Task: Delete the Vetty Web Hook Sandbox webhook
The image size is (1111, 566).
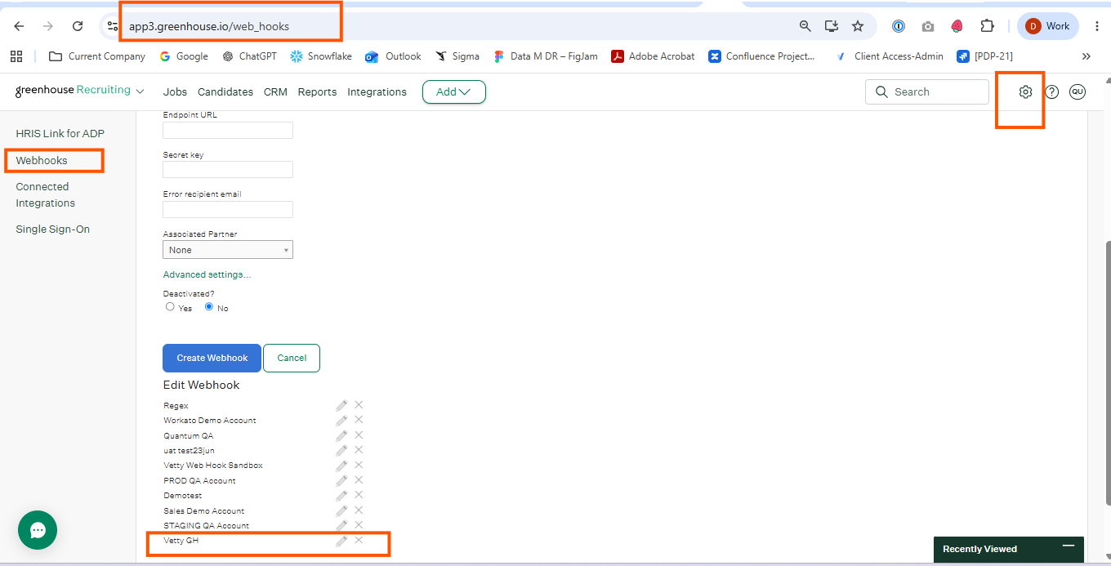Action: coord(359,465)
